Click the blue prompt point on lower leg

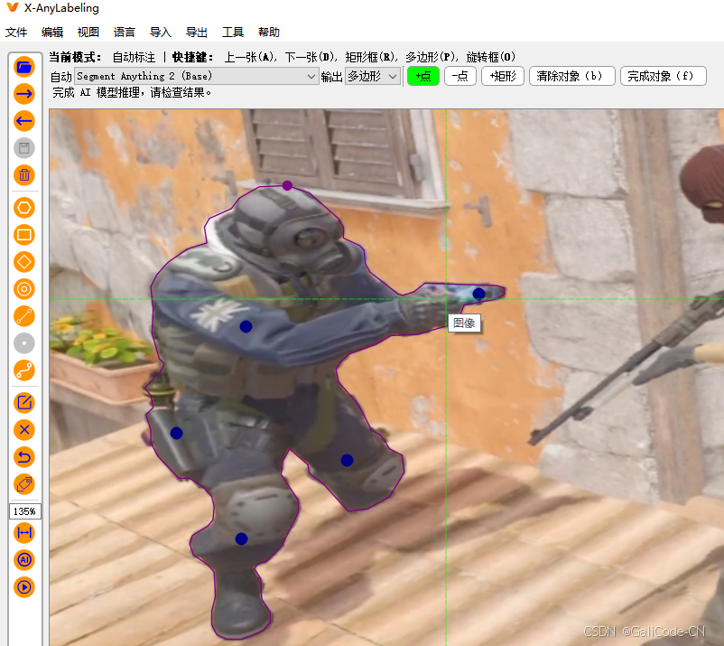(242, 538)
